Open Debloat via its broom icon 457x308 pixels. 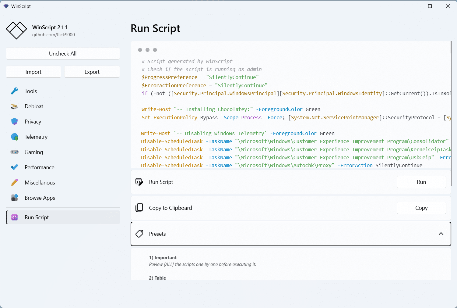[x=14, y=106]
